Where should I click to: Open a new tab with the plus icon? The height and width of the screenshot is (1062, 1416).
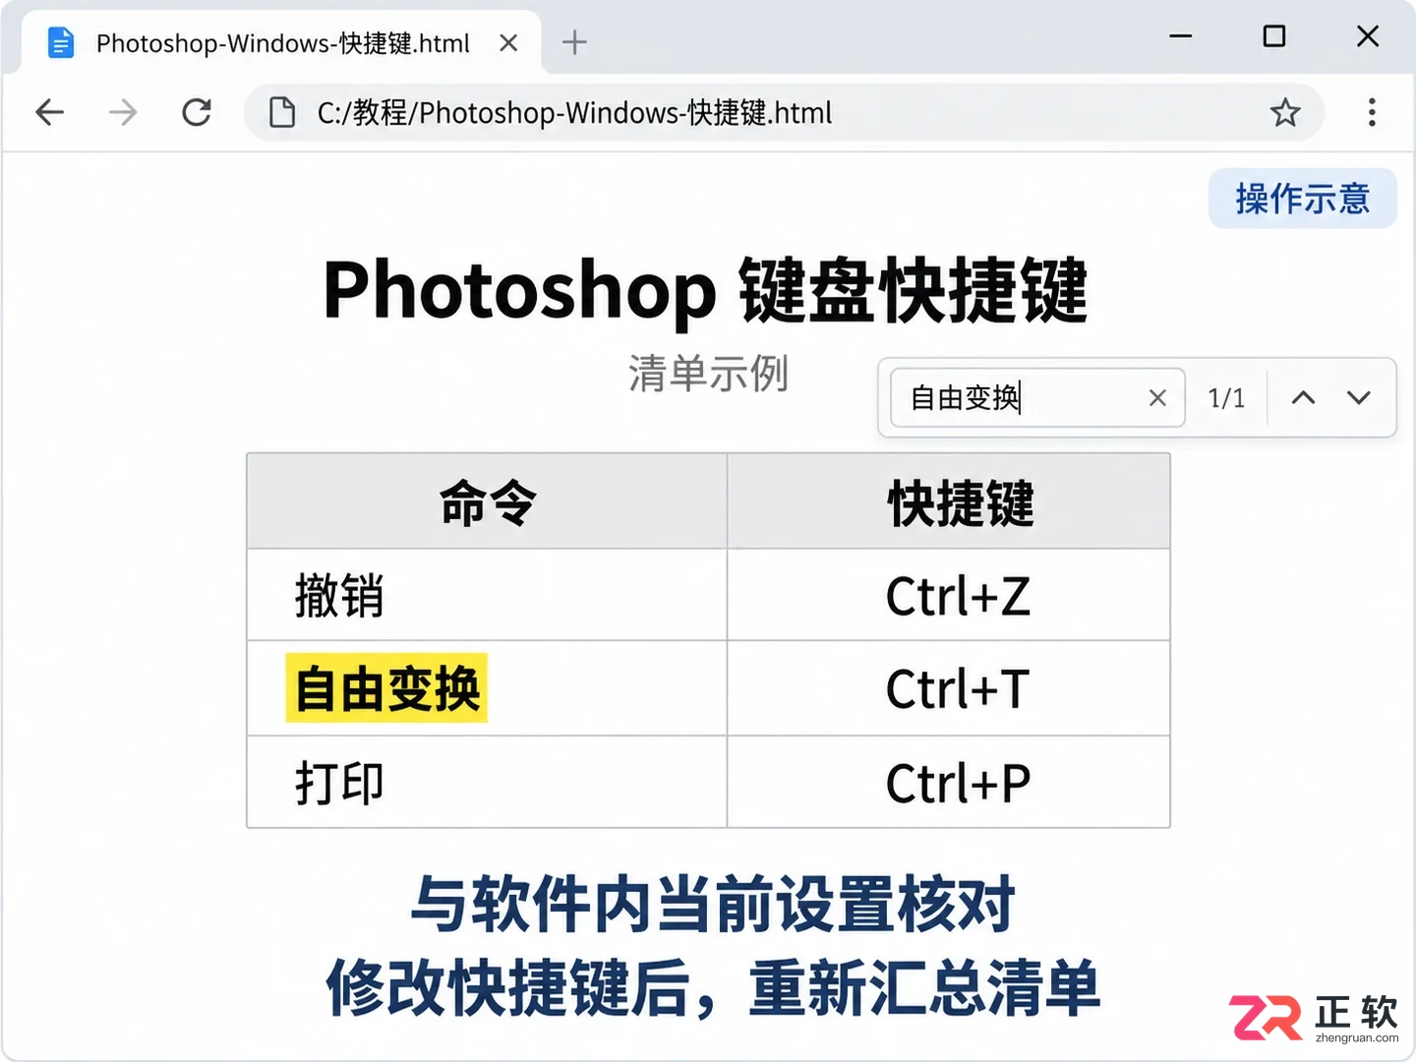tap(574, 42)
